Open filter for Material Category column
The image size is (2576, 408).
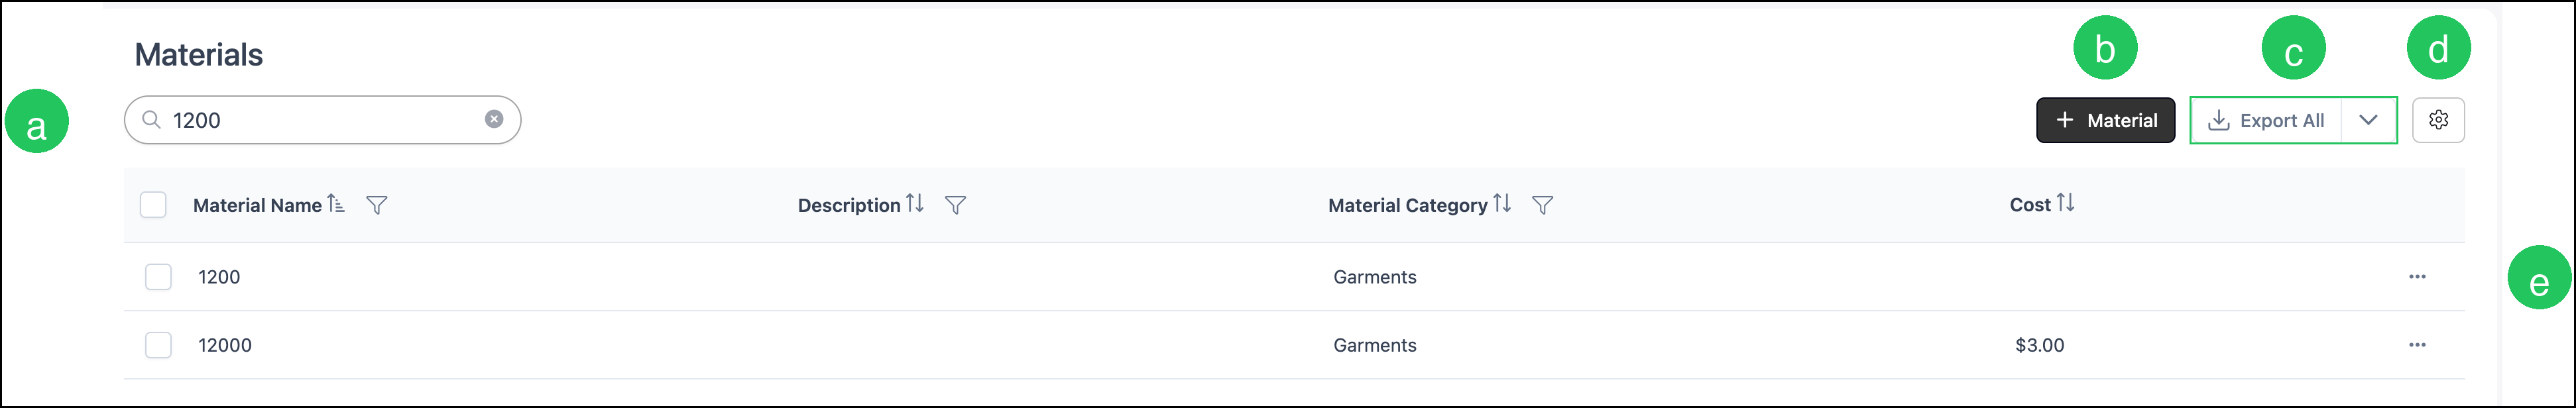click(1542, 205)
